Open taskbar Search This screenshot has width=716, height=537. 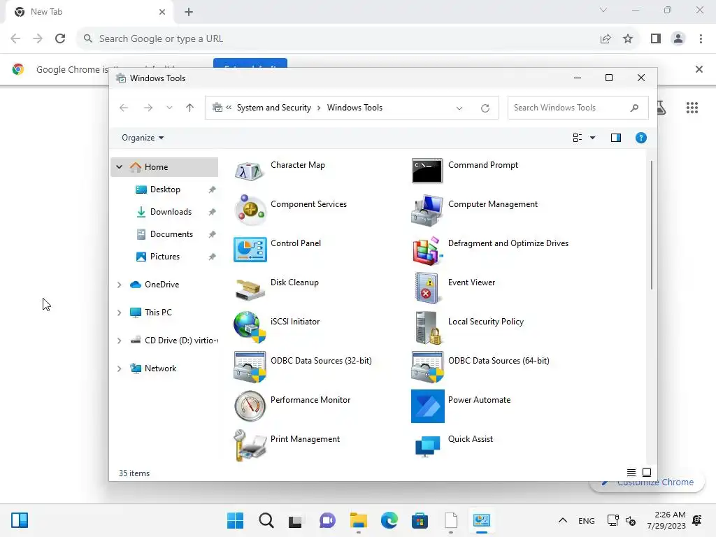point(266,520)
